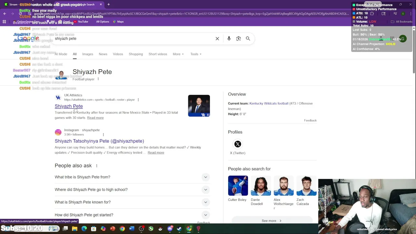This screenshot has width=416, height=234.
Task: Open Copilot app from taskbar
Action: click(x=103, y=229)
